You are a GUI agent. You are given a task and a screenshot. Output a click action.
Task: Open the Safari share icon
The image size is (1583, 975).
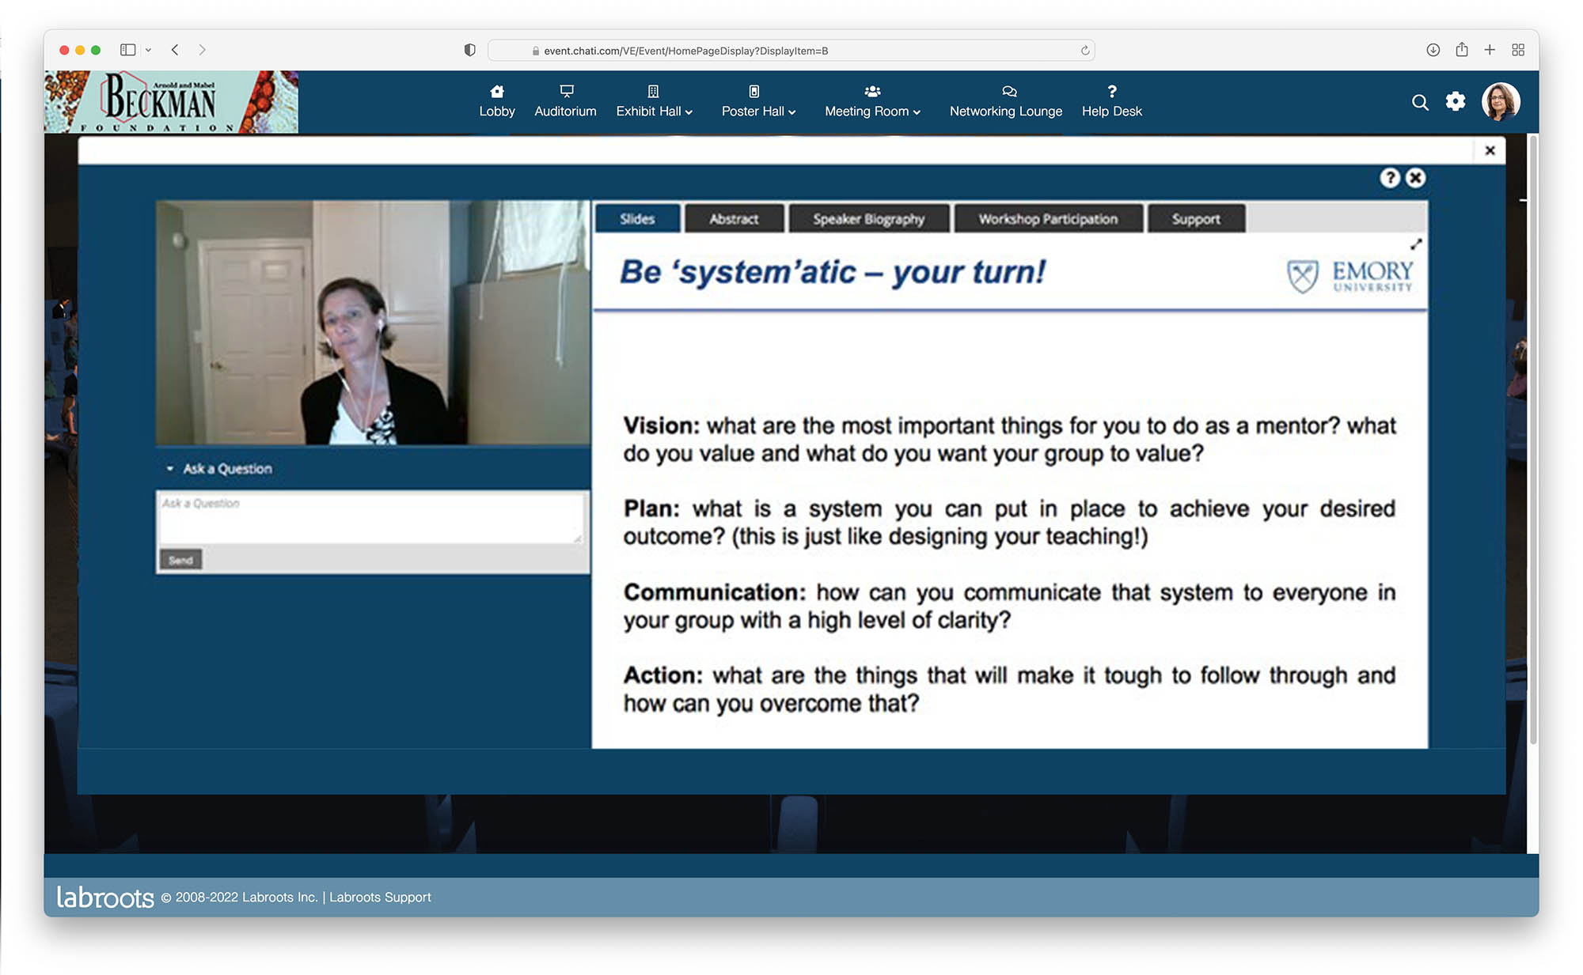tap(1461, 50)
